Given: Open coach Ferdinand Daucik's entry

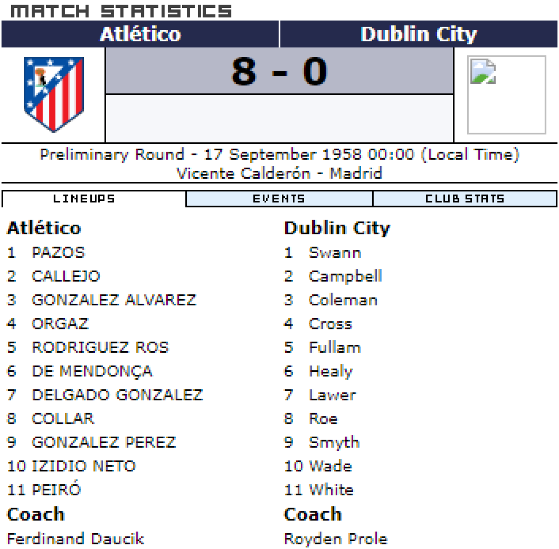Looking at the screenshot, I should coord(75,539).
